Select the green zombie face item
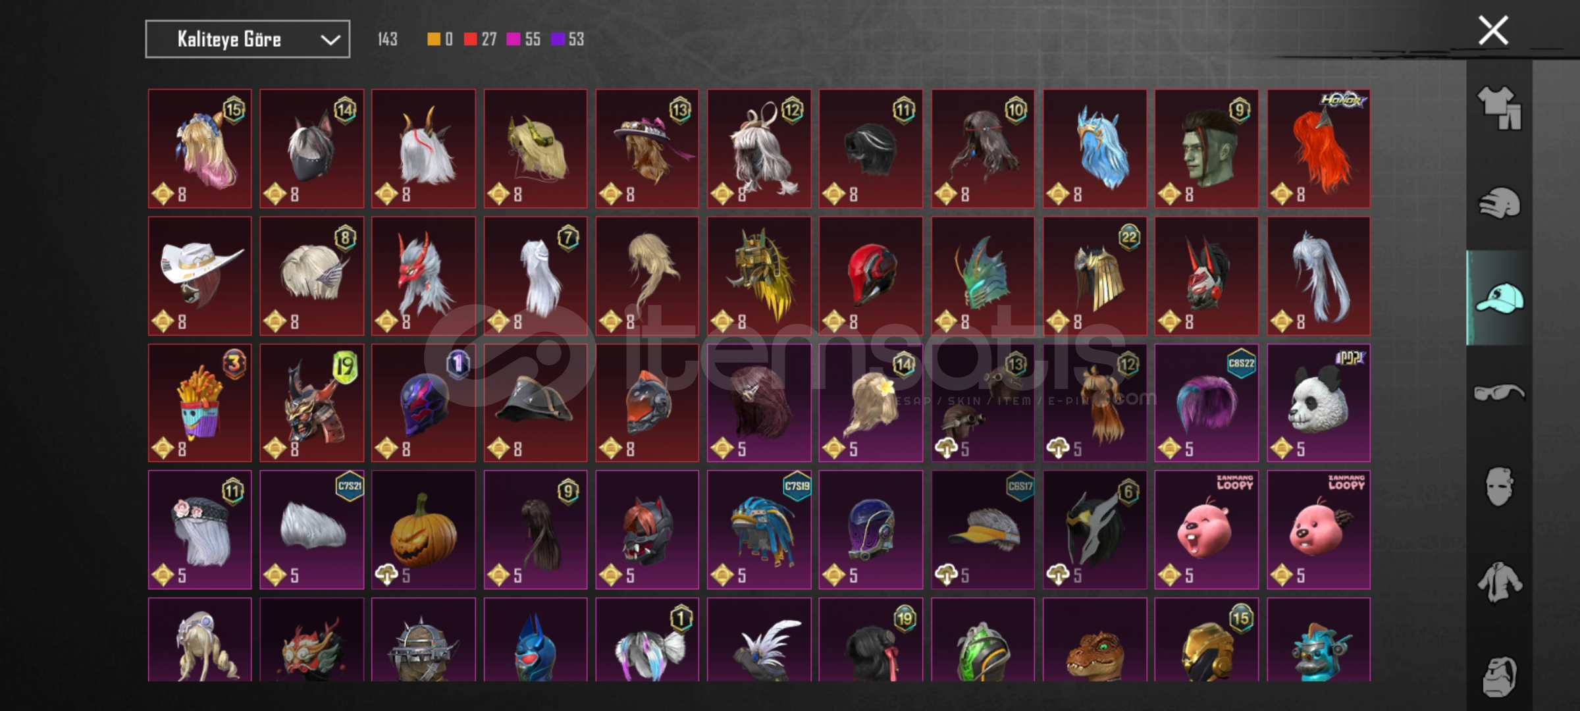Screen dimensions: 1580x711 click(x=1206, y=149)
